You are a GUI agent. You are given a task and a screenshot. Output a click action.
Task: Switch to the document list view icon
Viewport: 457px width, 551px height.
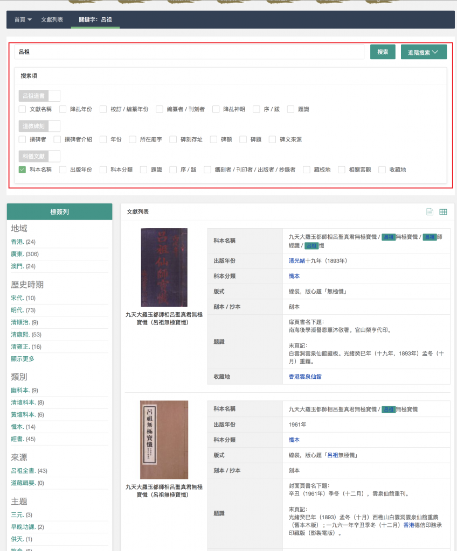[x=430, y=212]
